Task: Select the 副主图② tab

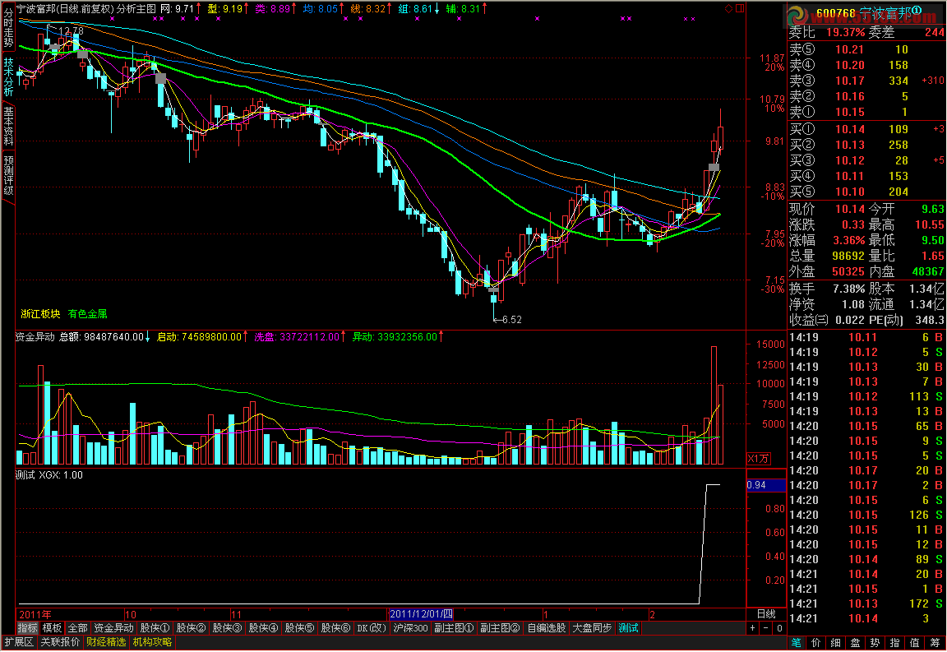Action: coord(500,628)
